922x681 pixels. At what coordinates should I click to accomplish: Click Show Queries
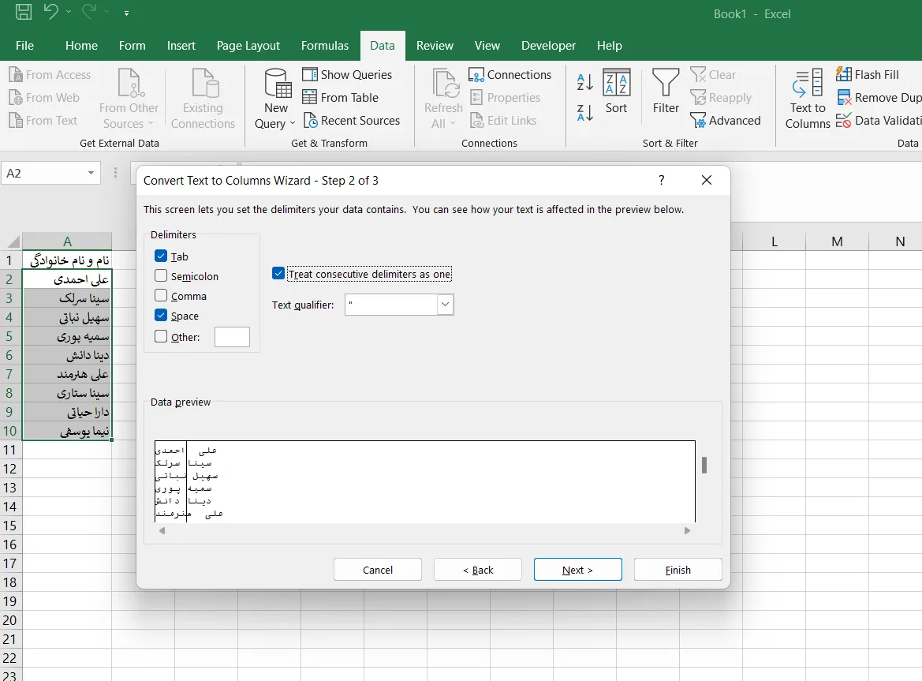point(347,75)
